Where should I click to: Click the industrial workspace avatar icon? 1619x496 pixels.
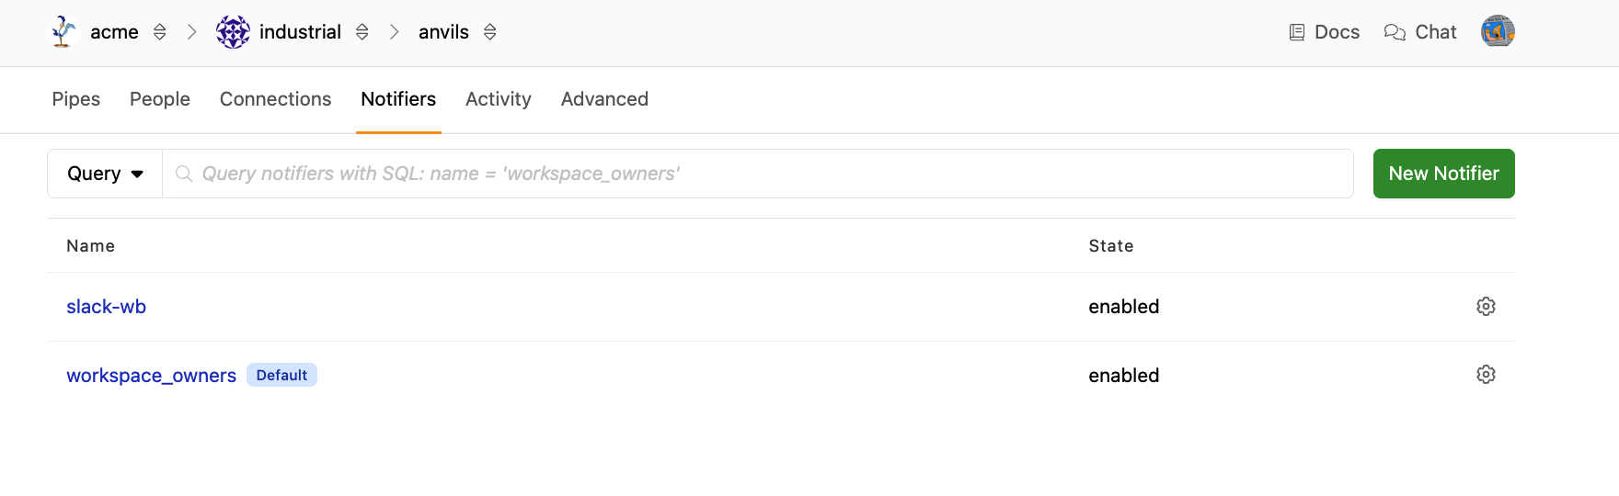233,32
